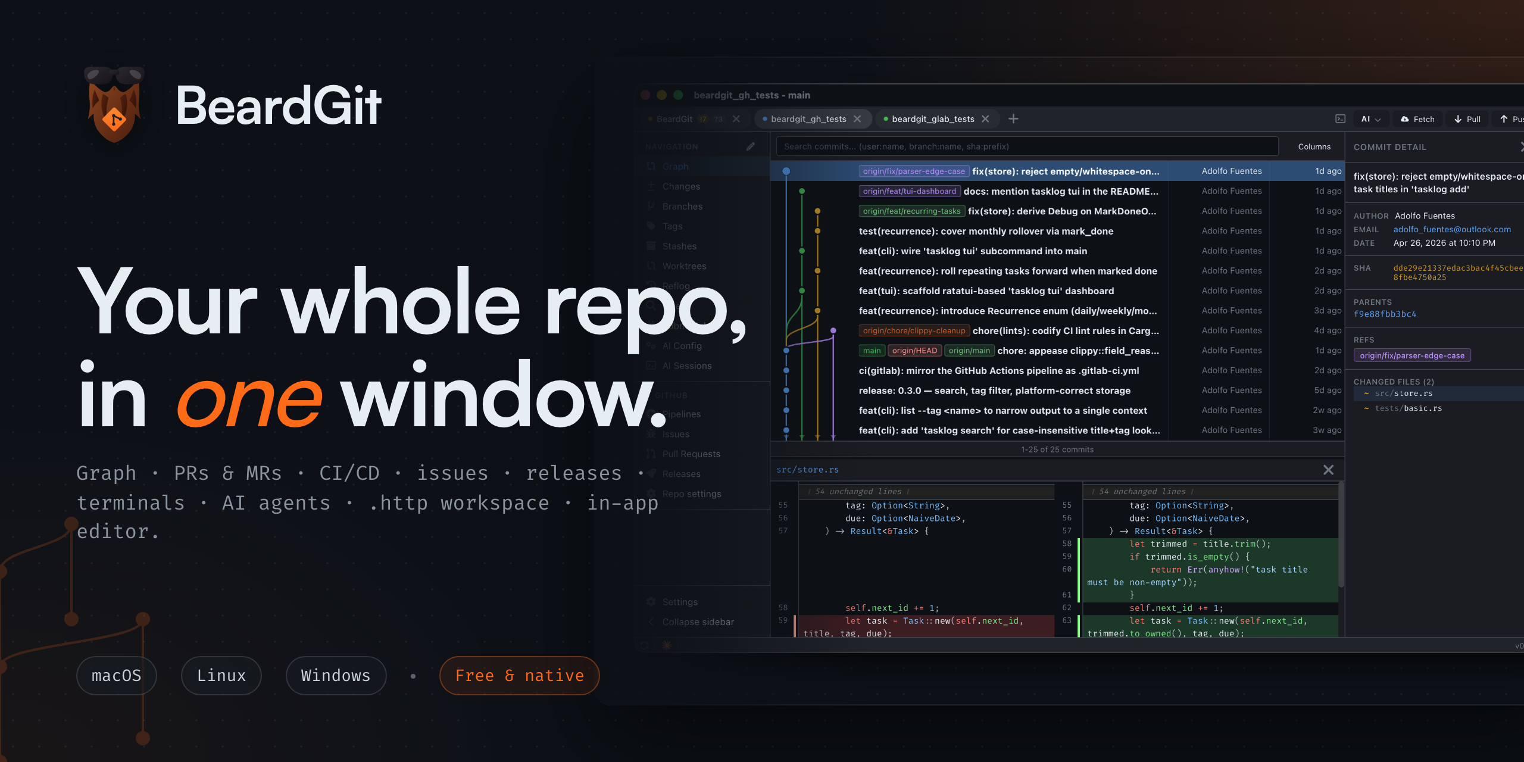Click the Windows platform pill
Viewport: 1524px width, 762px height.
click(x=336, y=675)
